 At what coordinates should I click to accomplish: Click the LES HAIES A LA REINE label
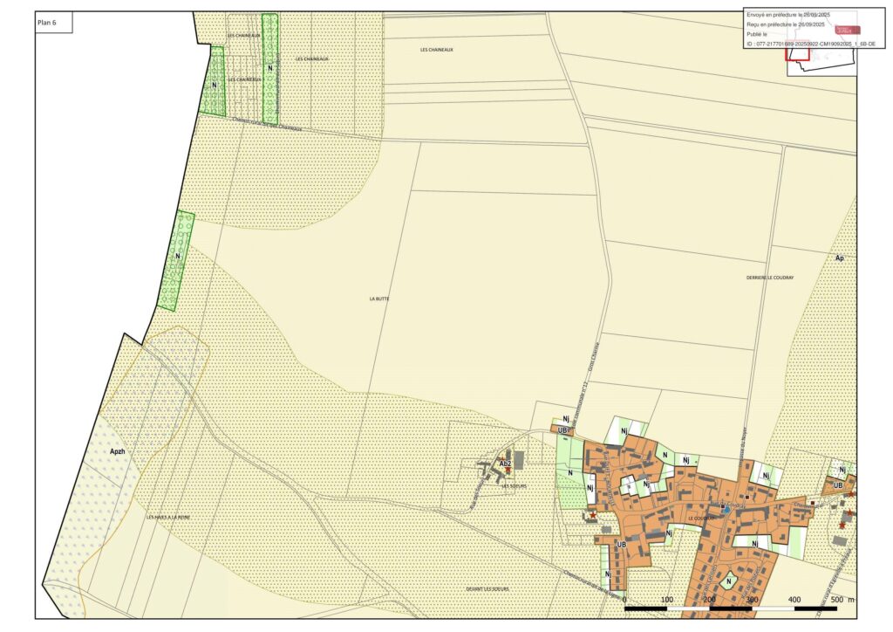coord(168,517)
